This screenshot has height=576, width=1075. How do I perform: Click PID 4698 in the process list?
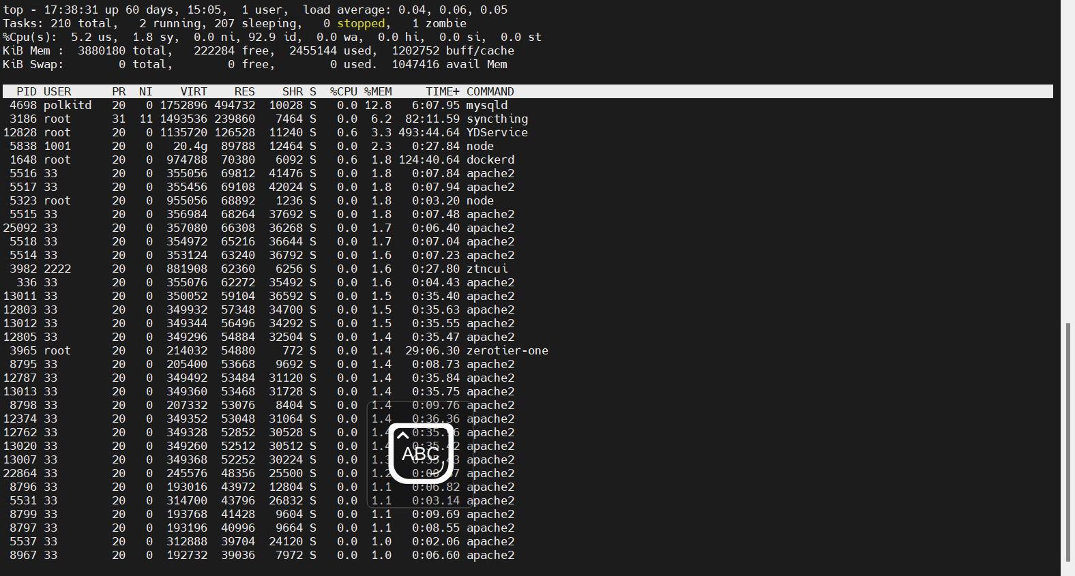(23, 105)
